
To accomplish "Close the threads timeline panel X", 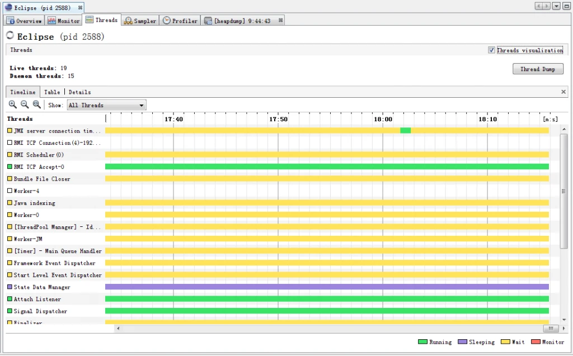I will 563,92.
